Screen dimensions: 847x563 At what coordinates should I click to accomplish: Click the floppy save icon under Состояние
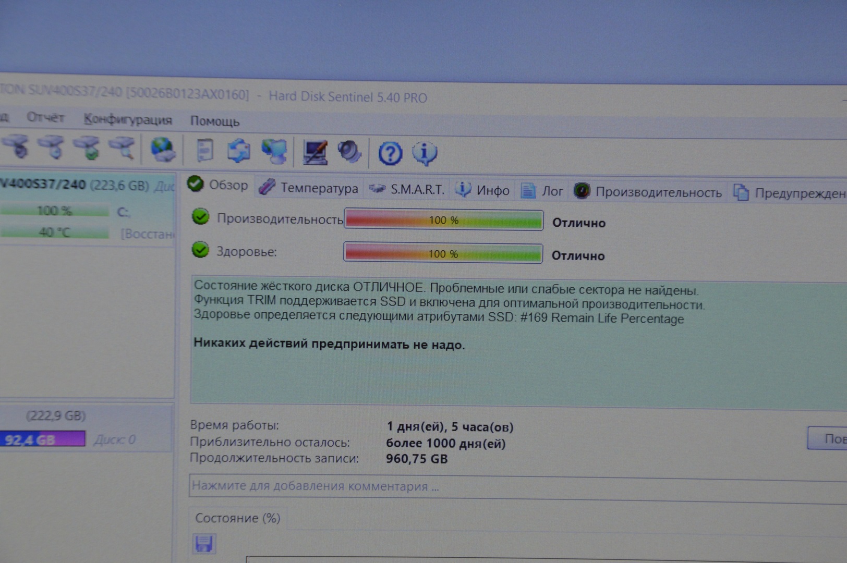pos(203,544)
